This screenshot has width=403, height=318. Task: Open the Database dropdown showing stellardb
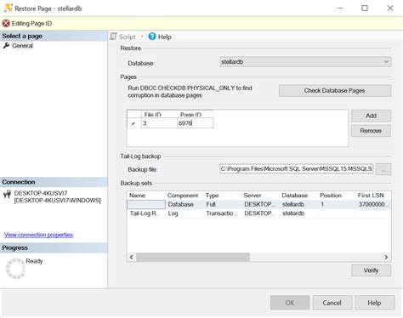pos(305,62)
